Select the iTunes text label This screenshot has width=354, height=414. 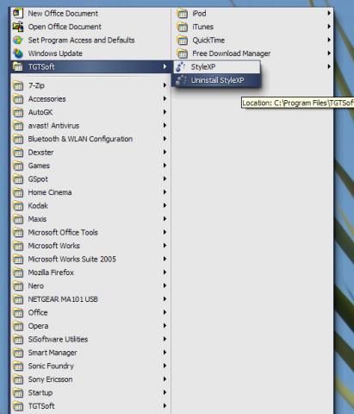[202, 27]
